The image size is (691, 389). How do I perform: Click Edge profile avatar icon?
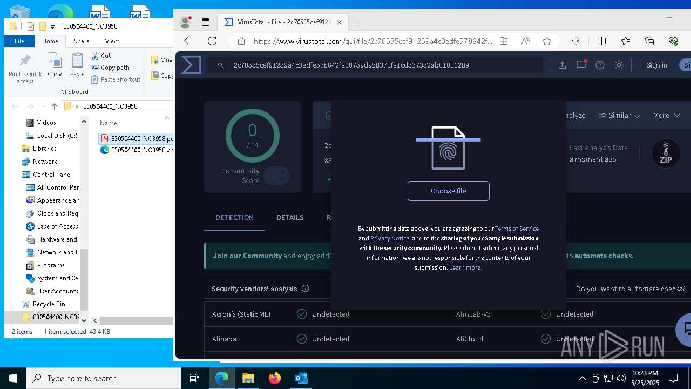click(185, 22)
